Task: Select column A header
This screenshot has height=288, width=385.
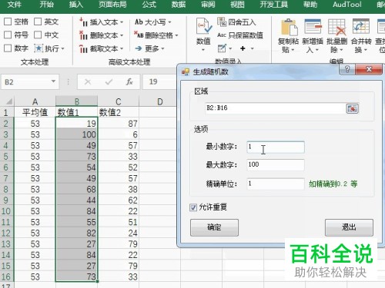Action: (35, 101)
